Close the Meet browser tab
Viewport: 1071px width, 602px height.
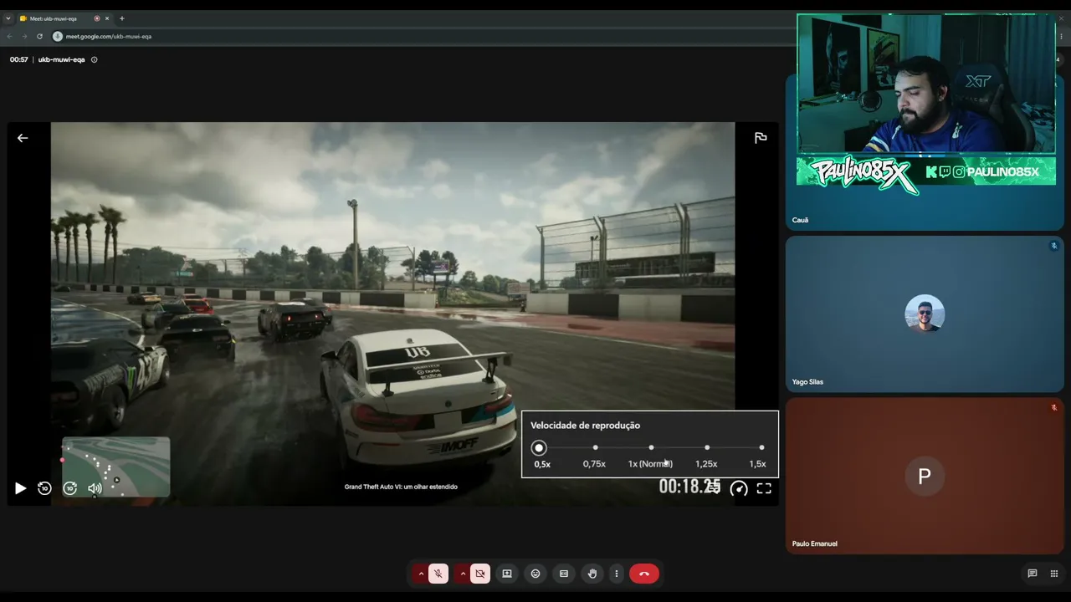click(x=107, y=18)
